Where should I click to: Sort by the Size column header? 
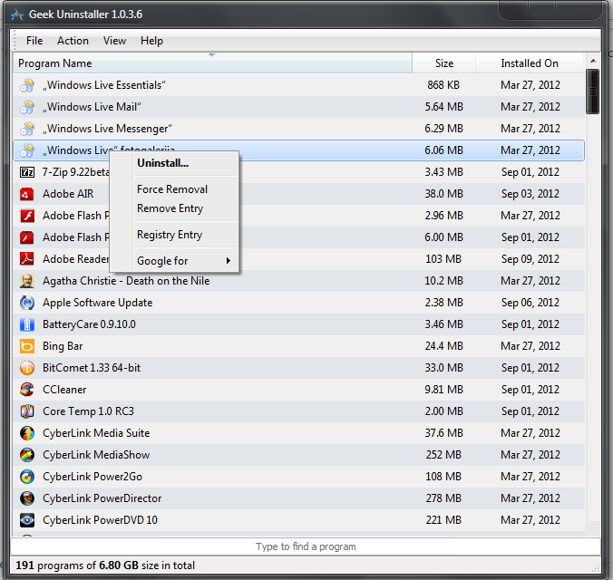pos(443,63)
